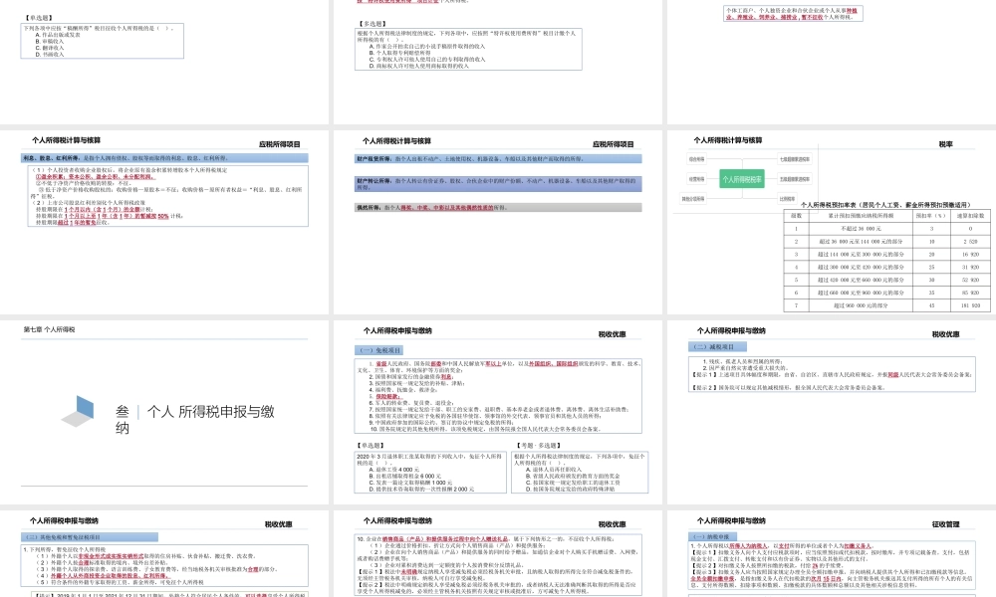Select the 财产租赁所得 blue text bar
996x597 pixels.
(498, 159)
